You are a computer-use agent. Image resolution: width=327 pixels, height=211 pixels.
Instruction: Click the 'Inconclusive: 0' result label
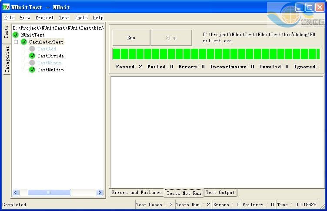232,67
